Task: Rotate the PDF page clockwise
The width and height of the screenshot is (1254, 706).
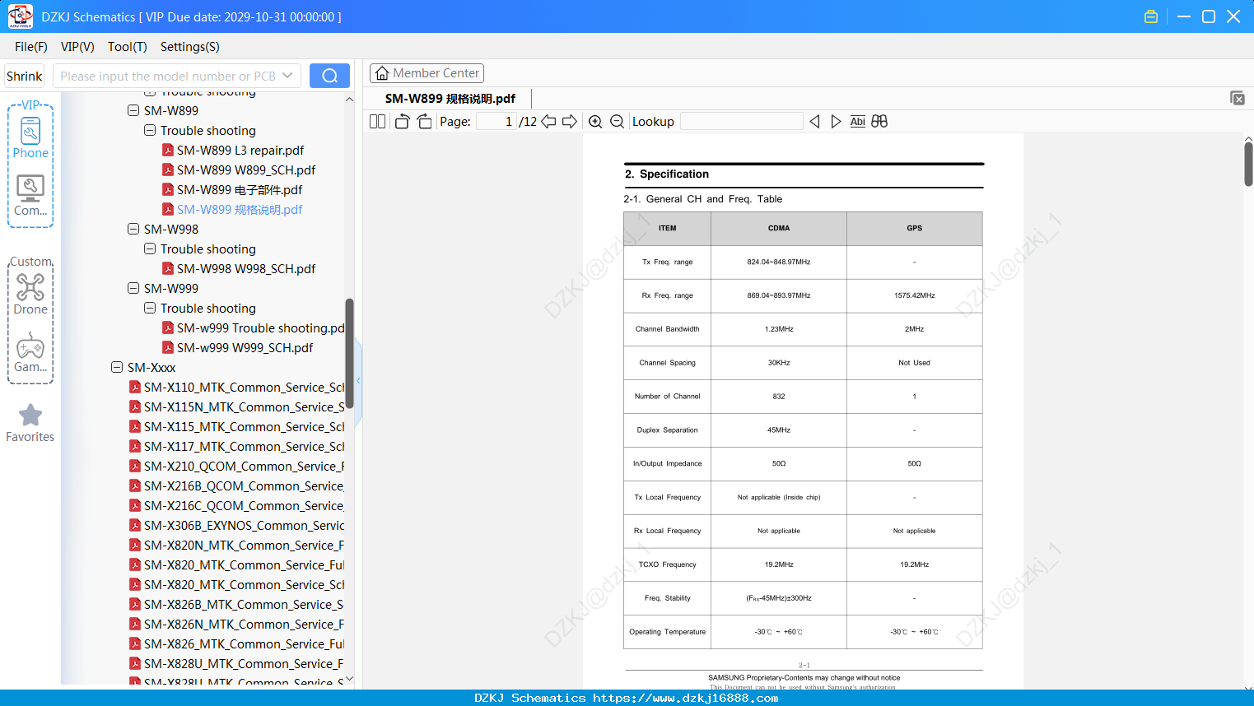Action: (424, 122)
